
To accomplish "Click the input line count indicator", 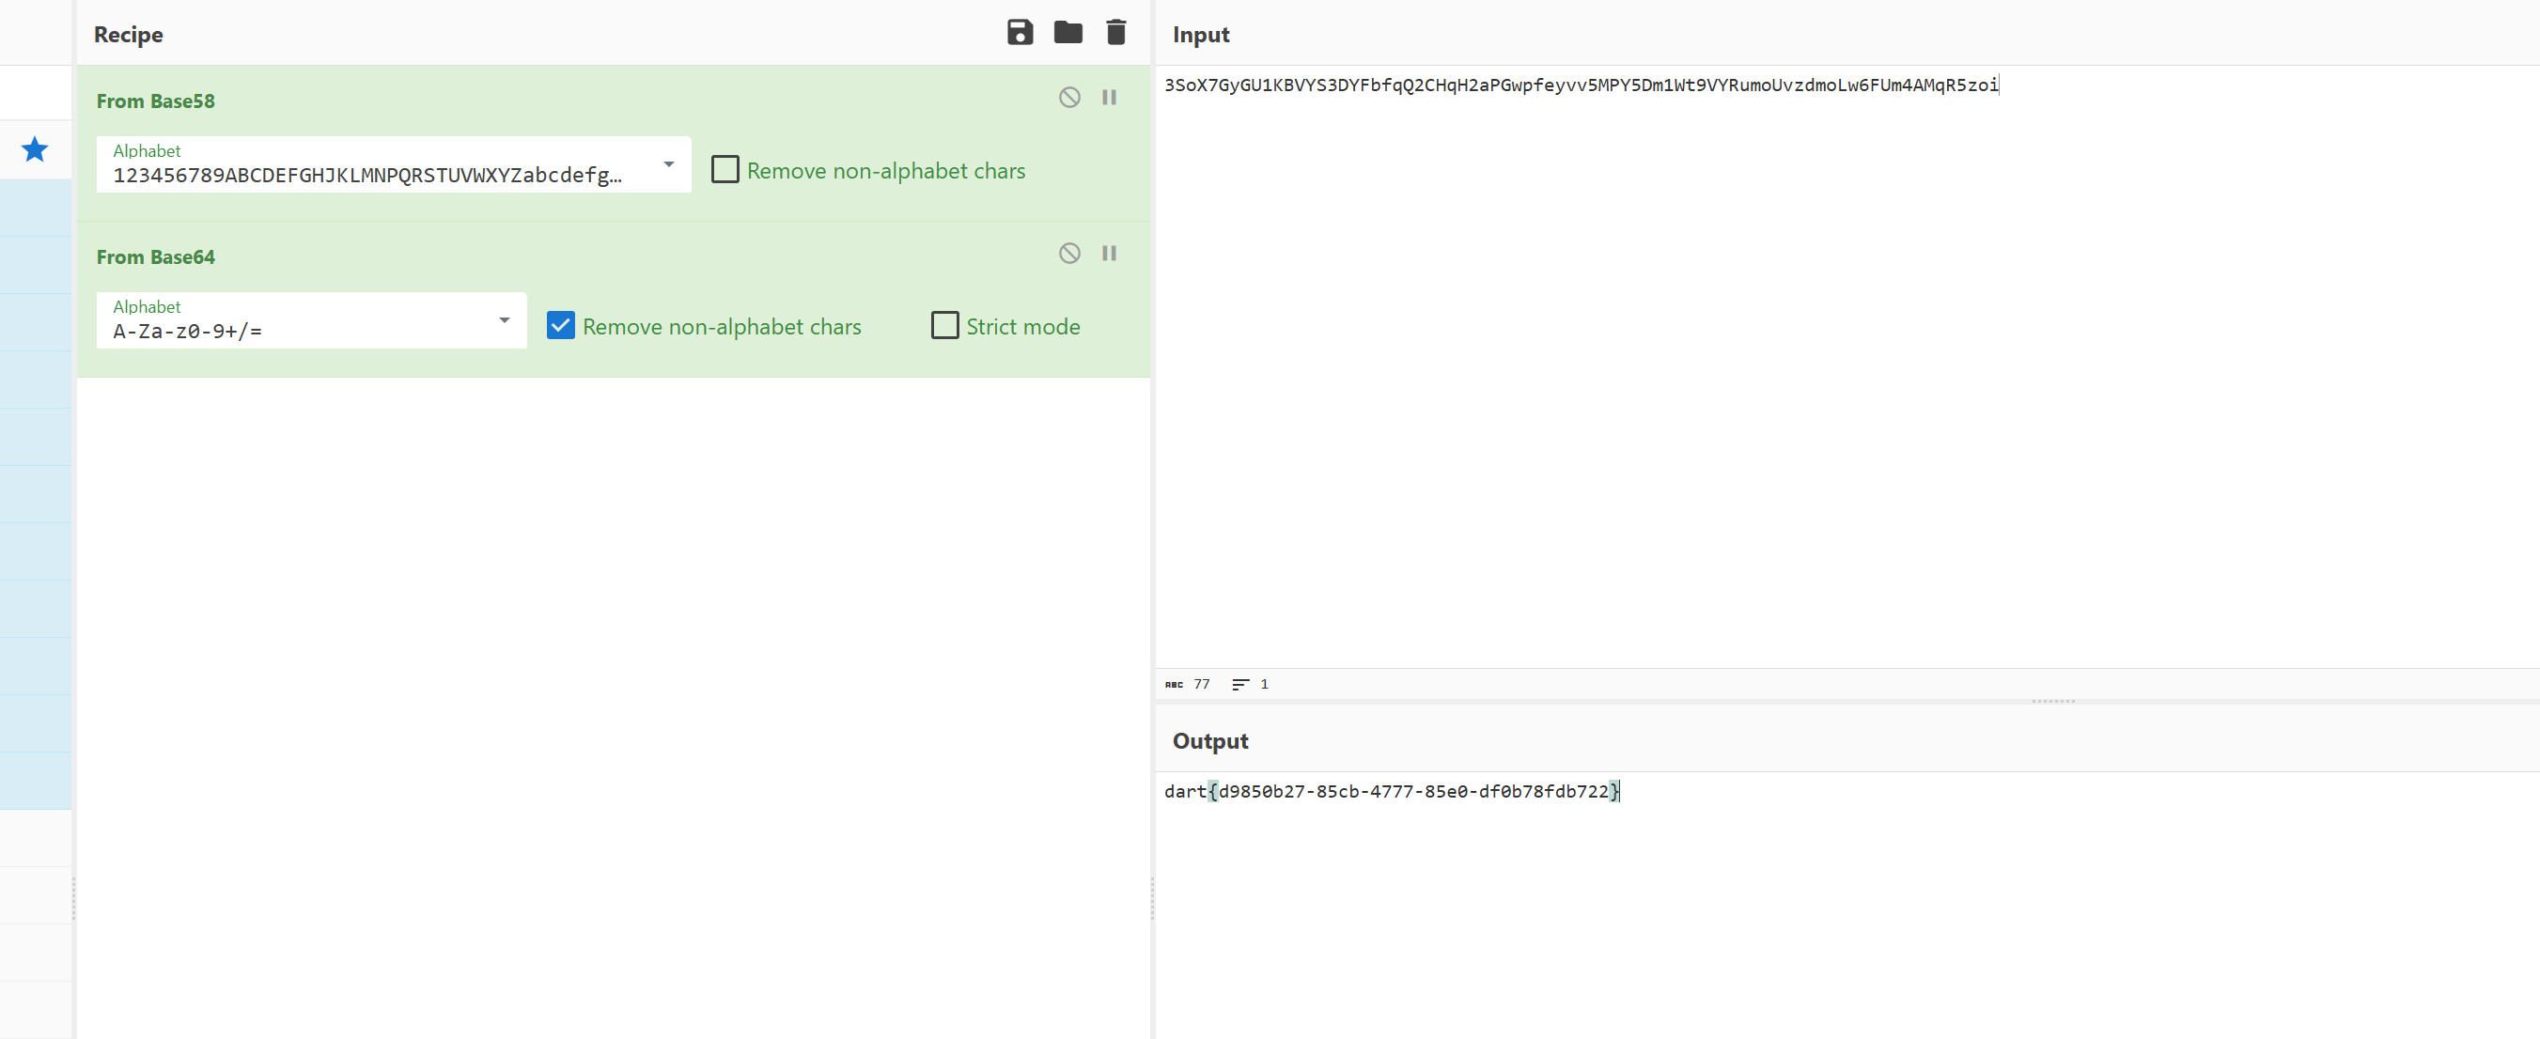I will point(1251,684).
